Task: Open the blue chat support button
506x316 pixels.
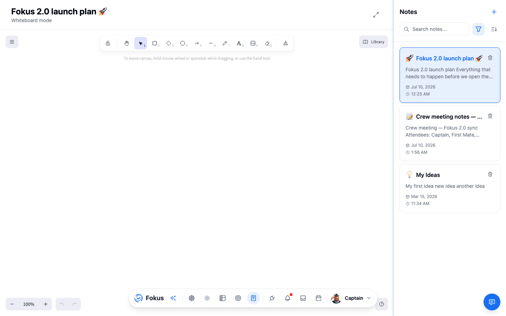Action: 492,302
